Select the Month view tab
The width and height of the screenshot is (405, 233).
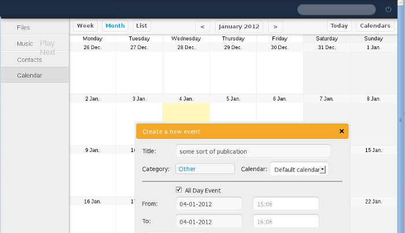click(115, 26)
